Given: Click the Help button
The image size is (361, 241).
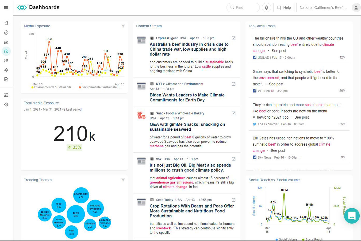Looking at the screenshot, I should click(284, 7).
